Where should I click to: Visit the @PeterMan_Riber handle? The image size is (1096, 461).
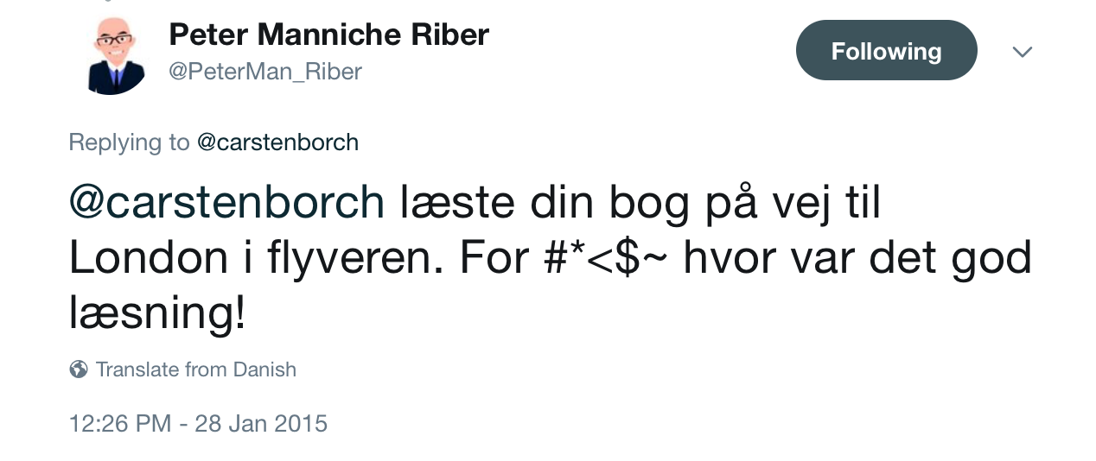[x=265, y=72]
